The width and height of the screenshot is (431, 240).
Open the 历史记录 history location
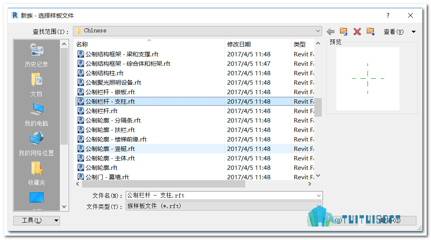(36, 55)
